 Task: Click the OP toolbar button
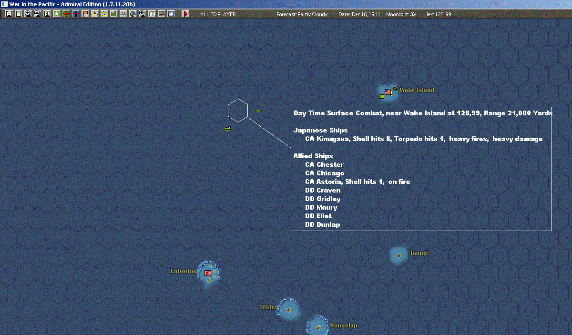(152, 14)
